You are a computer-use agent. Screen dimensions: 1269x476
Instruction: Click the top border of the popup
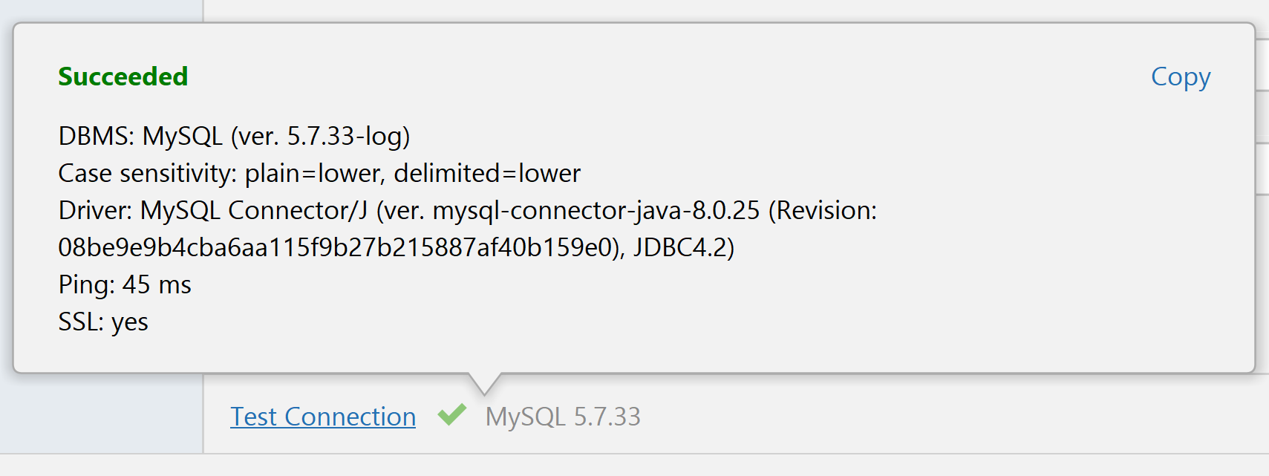coord(631,24)
